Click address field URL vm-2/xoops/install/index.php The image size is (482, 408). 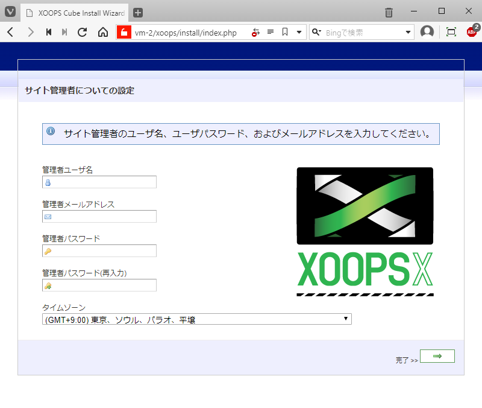tap(186, 33)
